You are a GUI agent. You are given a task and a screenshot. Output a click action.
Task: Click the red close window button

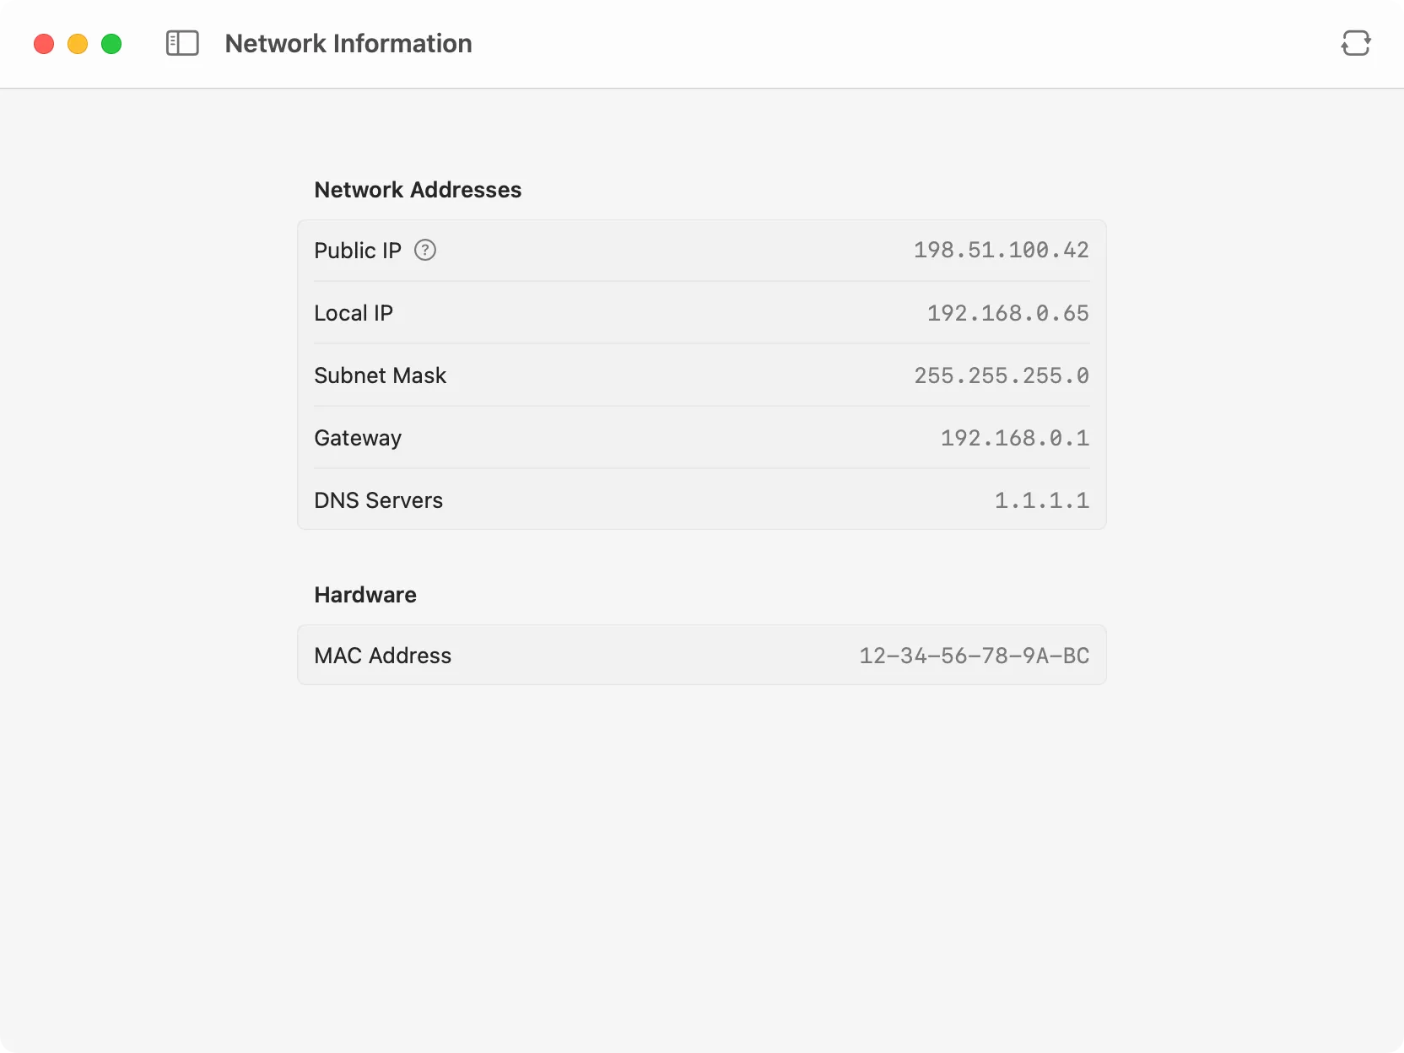point(44,44)
